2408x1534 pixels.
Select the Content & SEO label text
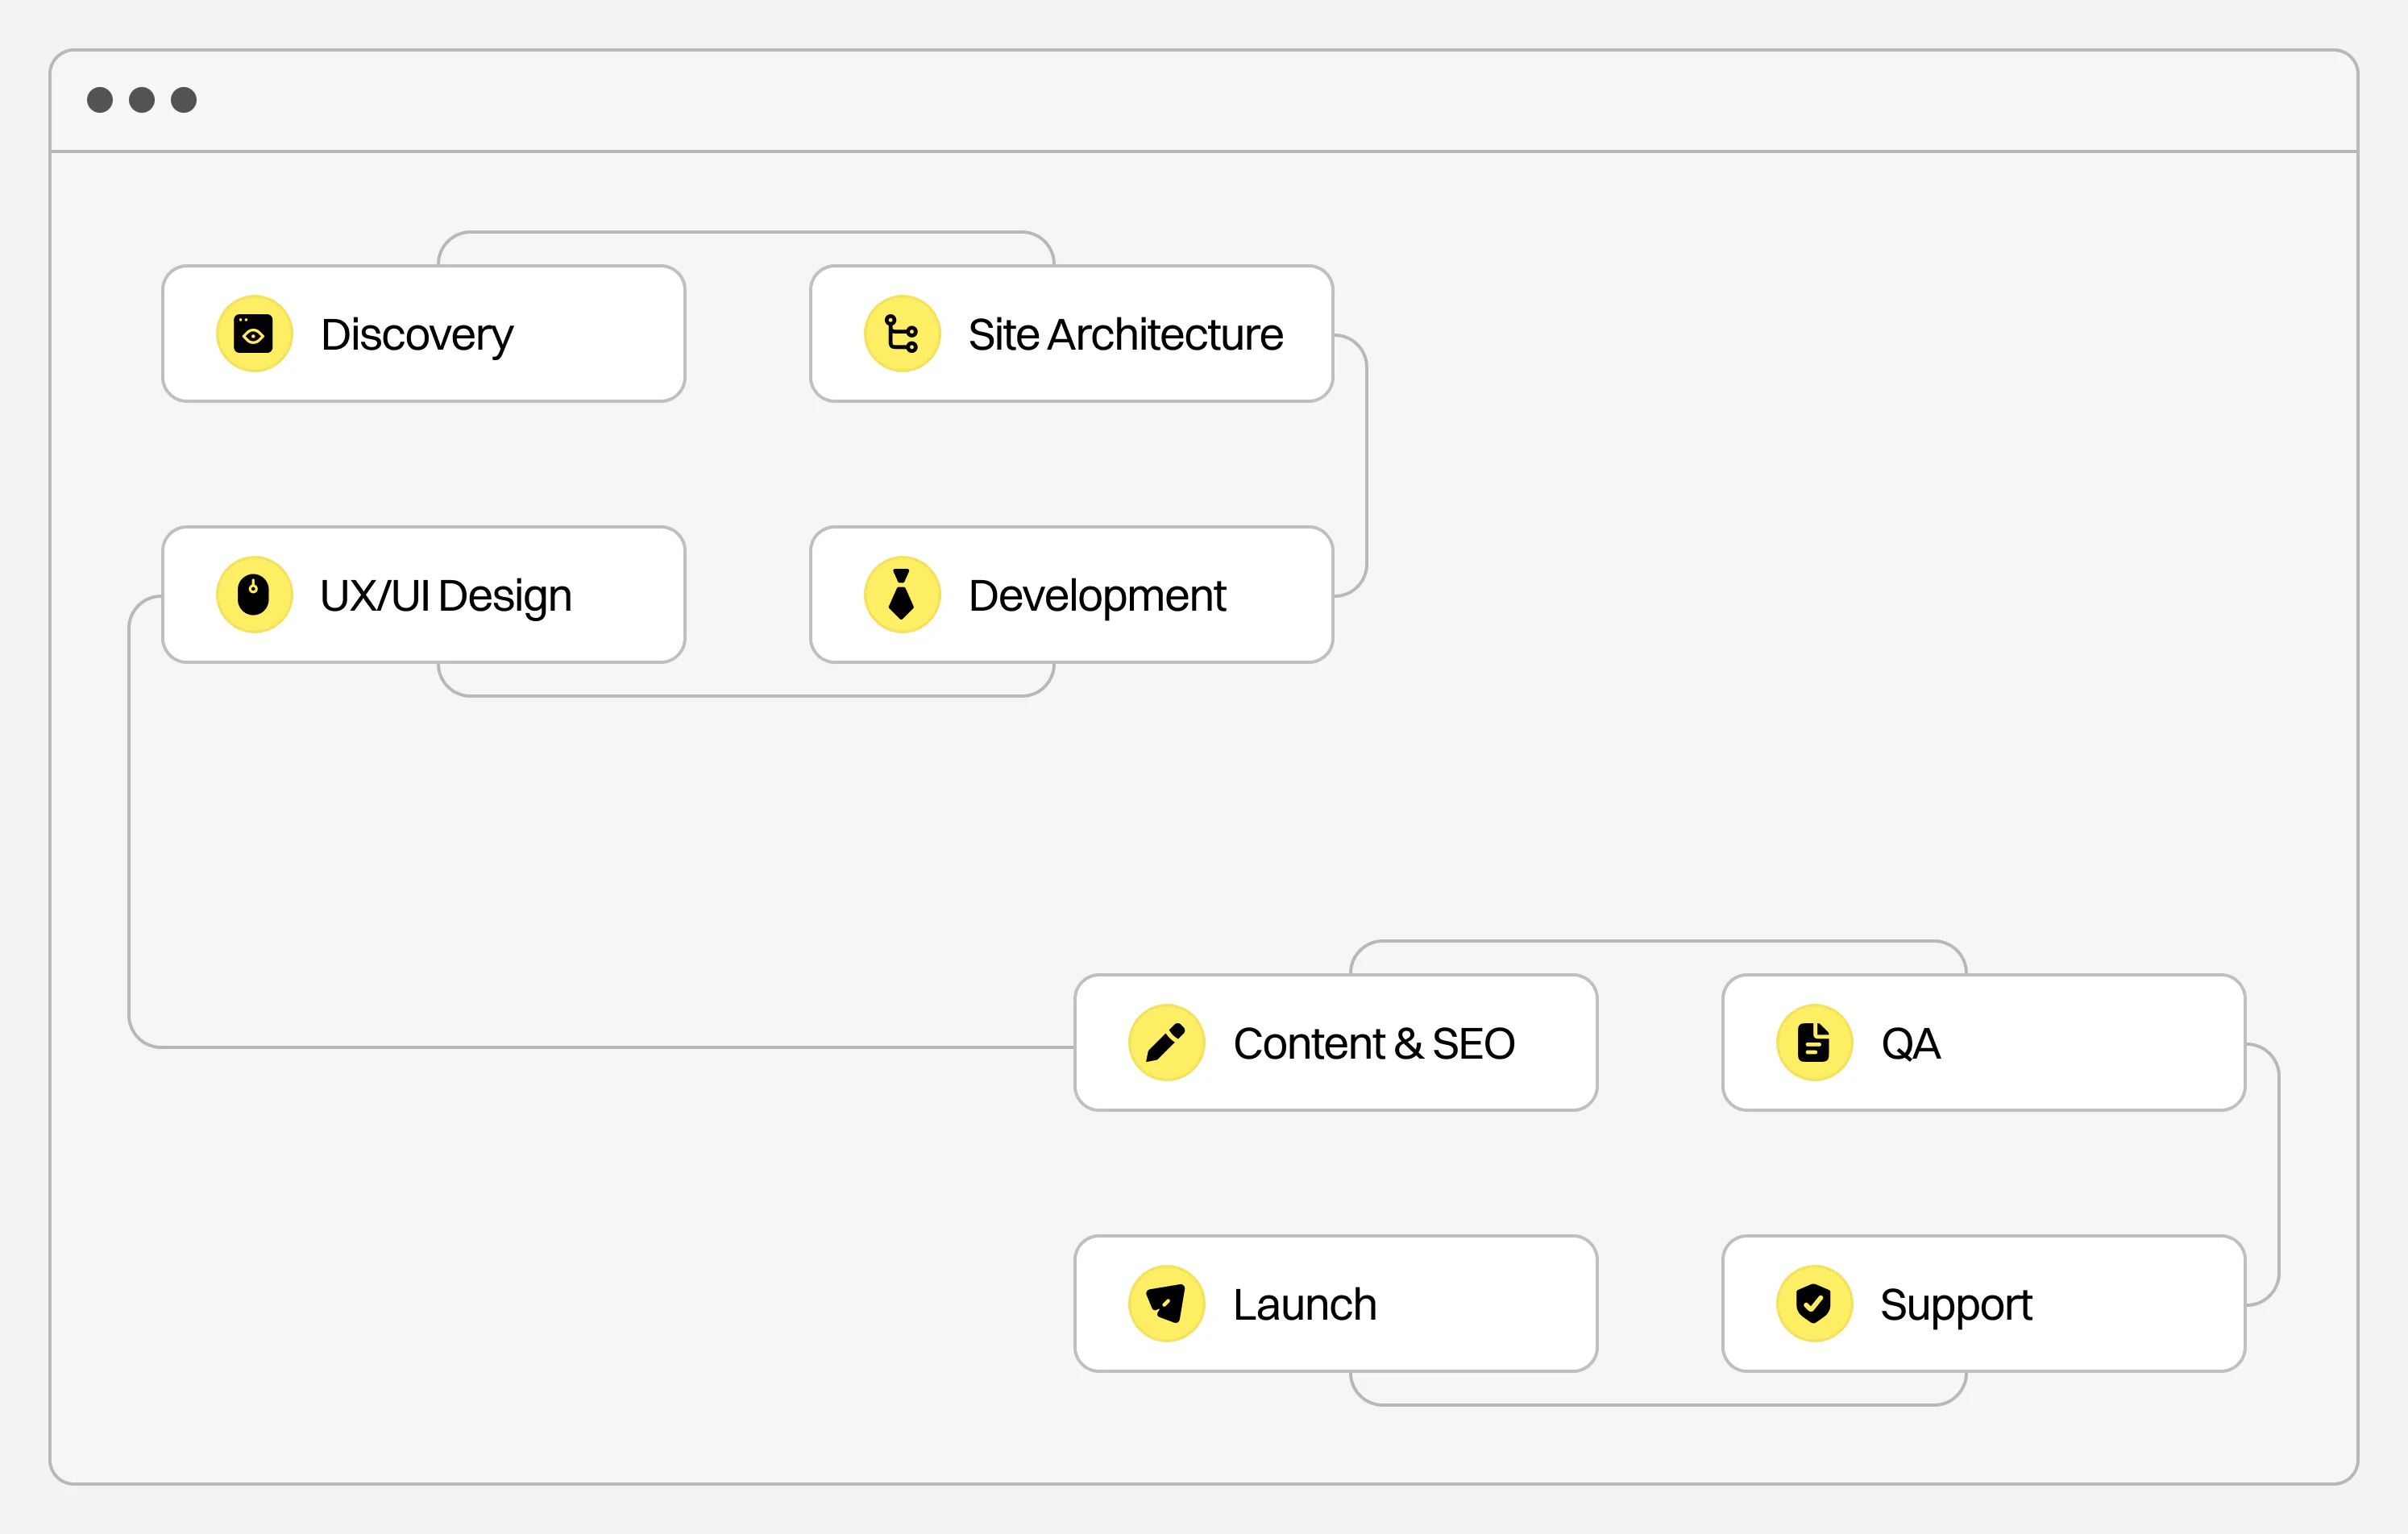click(x=1374, y=1044)
